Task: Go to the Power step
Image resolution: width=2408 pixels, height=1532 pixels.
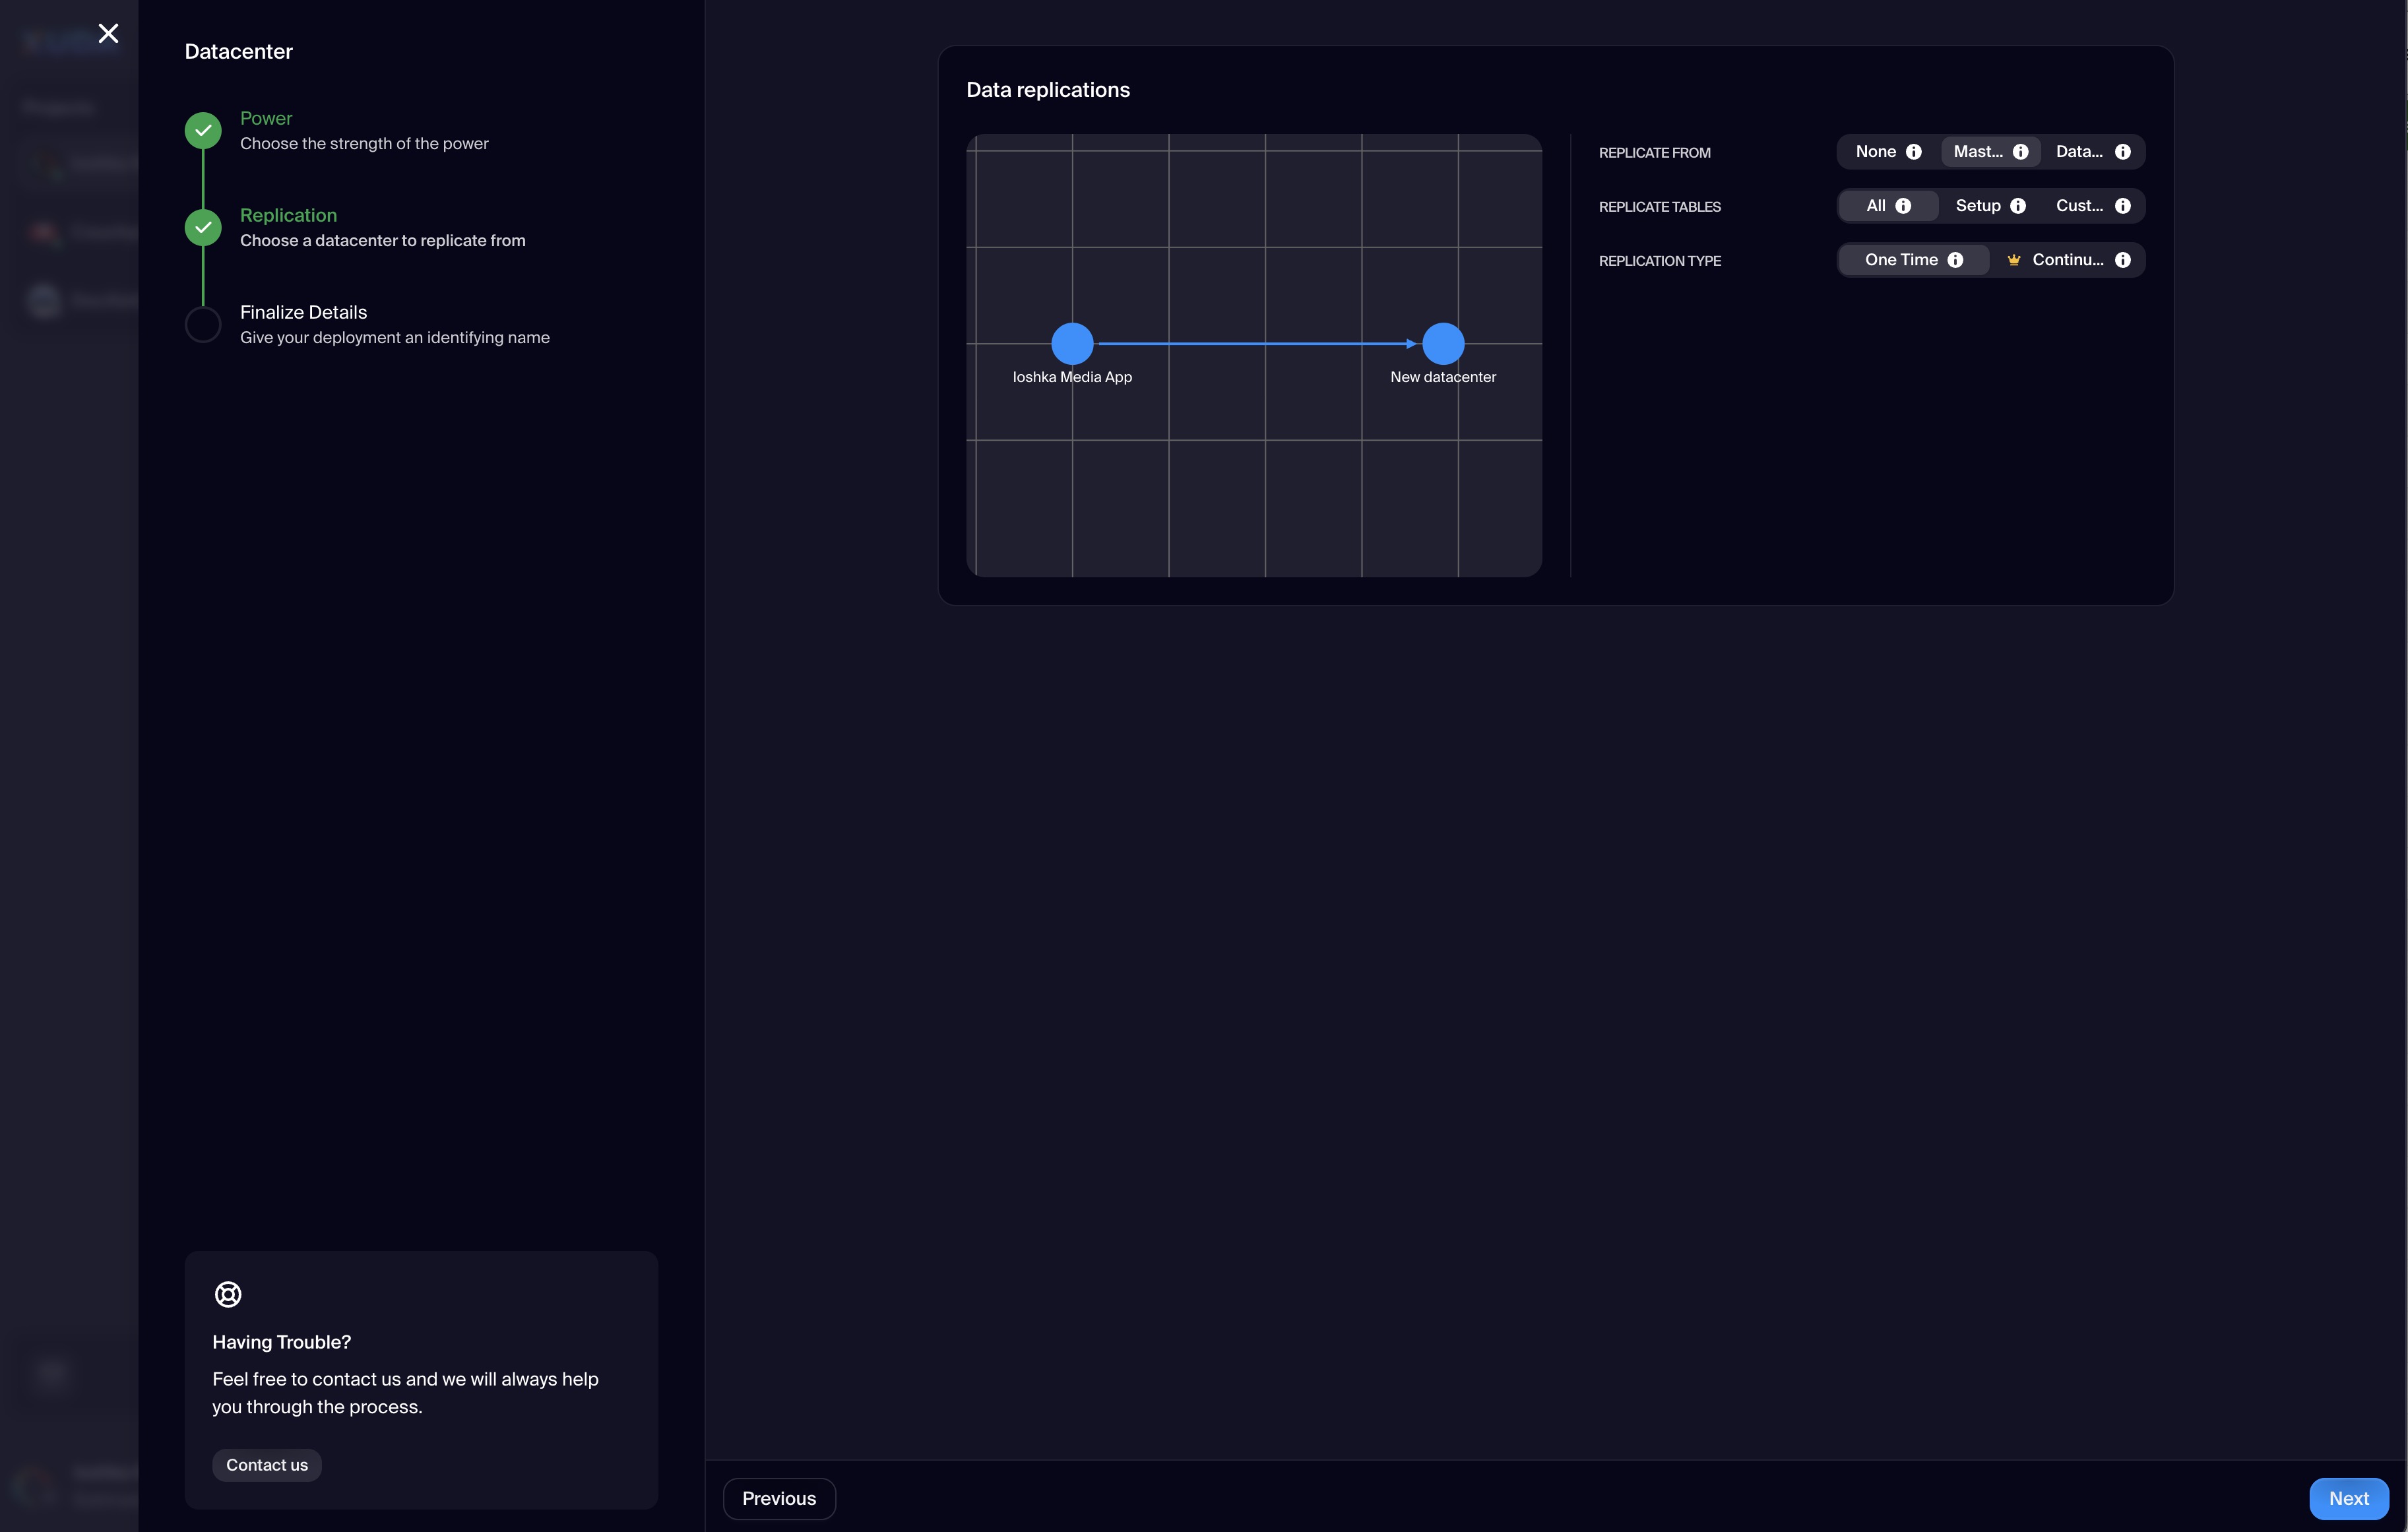Action: [x=266, y=119]
